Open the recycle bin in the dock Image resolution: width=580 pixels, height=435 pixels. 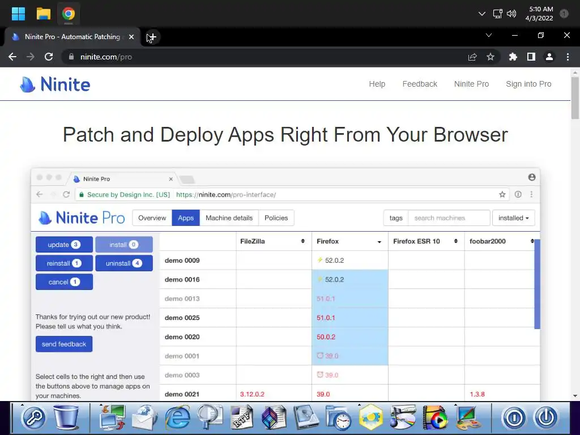[x=66, y=417]
